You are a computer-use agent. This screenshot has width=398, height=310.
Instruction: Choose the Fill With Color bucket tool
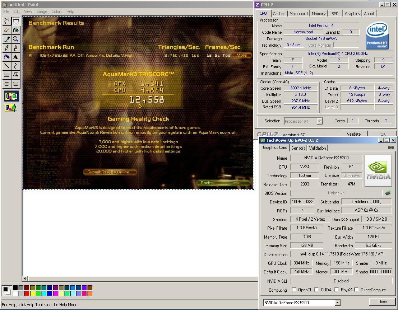16,30
